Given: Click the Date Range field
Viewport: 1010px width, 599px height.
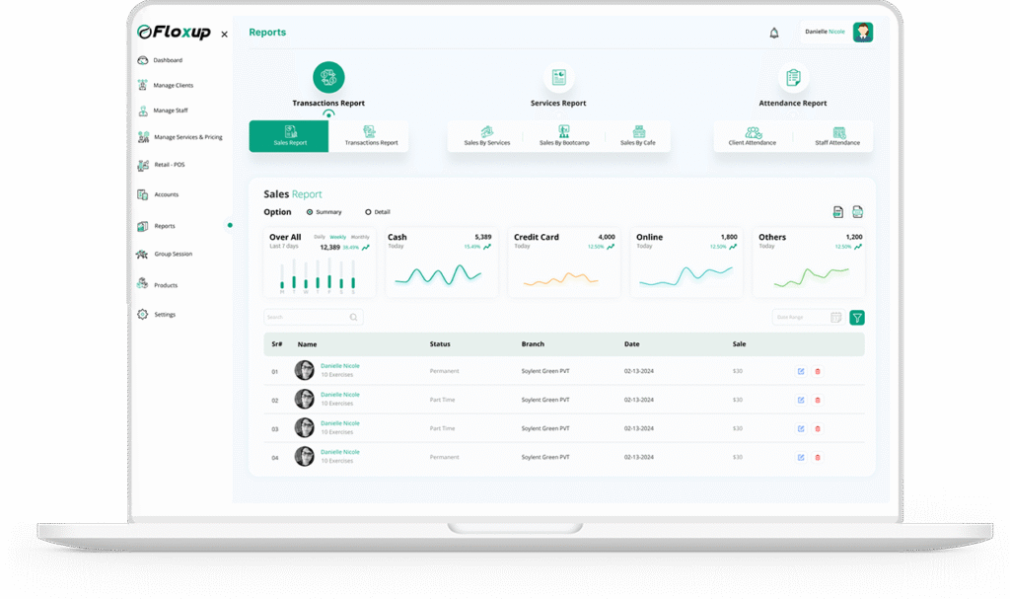Looking at the screenshot, I should tap(809, 317).
